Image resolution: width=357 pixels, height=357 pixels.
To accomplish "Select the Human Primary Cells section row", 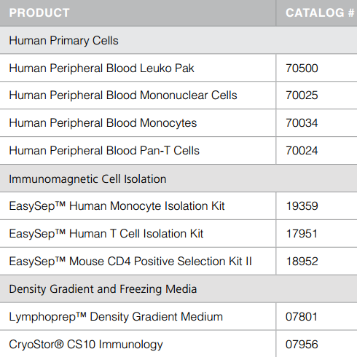I will [178, 40].
